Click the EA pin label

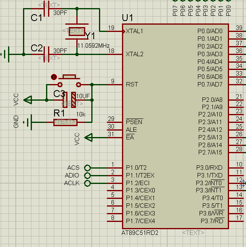point(130,137)
